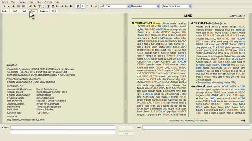Viewport: 252px width, 141px height.
Task: Toggle remedy grade 1 filter
Action: (83, 6)
